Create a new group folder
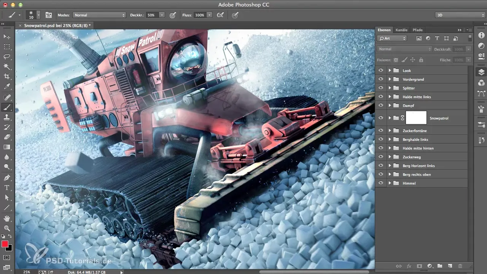 440,266
